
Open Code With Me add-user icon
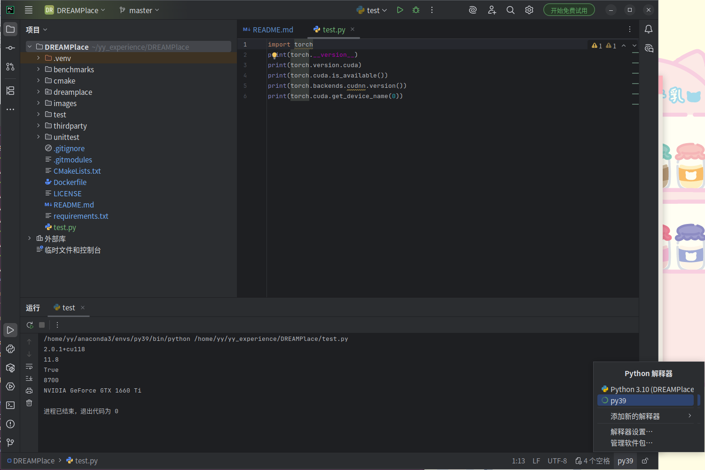(x=492, y=10)
